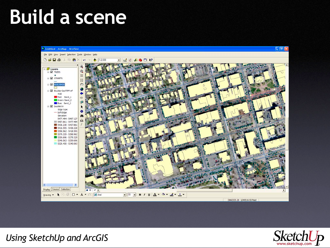The image size is (330, 248).
Task: Open the Insert menu
Action: pos(62,54)
